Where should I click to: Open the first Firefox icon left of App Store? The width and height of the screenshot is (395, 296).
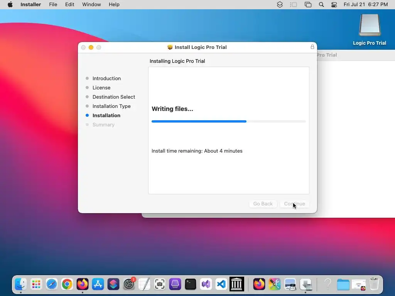(83, 284)
